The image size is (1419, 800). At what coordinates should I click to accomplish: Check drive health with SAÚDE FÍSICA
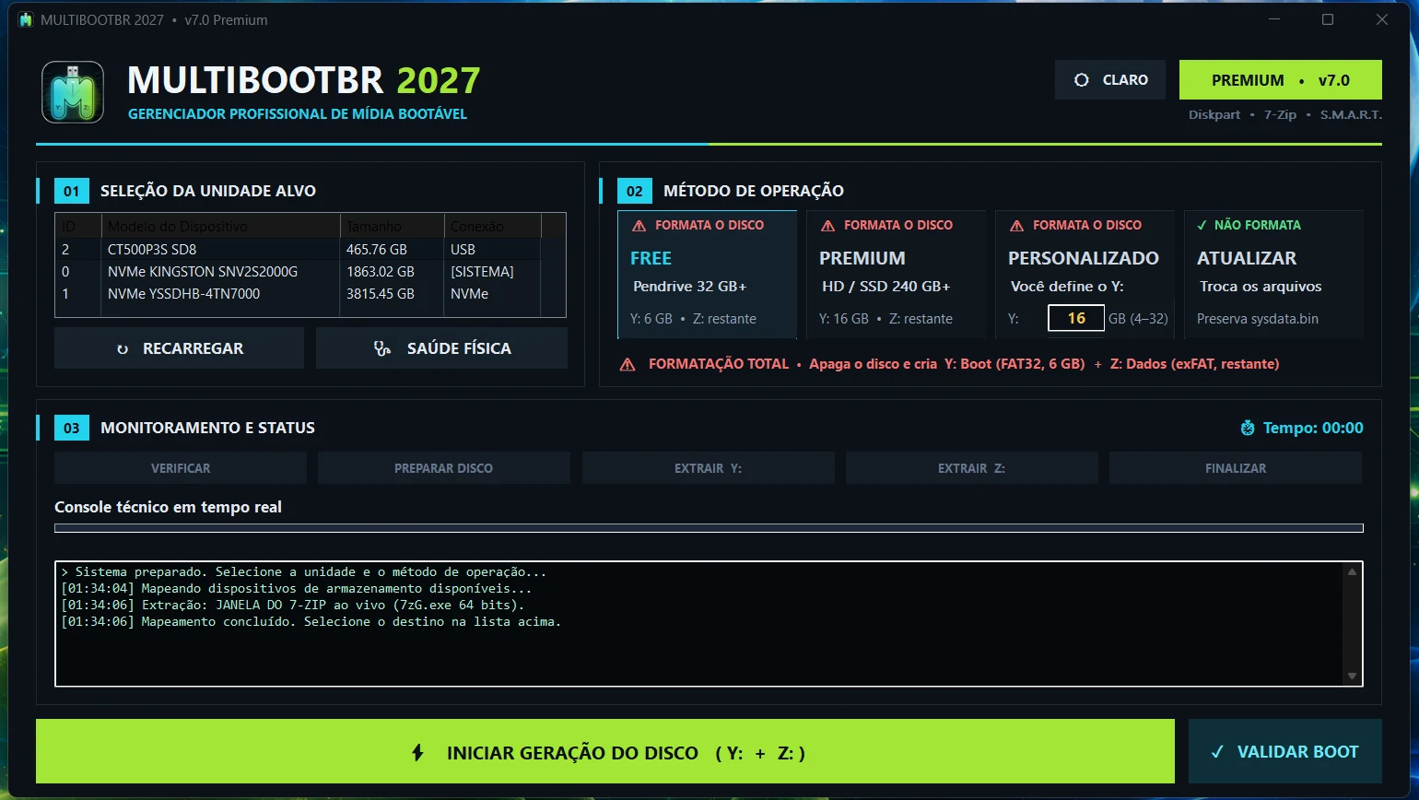pyautogui.click(x=441, y=348)
